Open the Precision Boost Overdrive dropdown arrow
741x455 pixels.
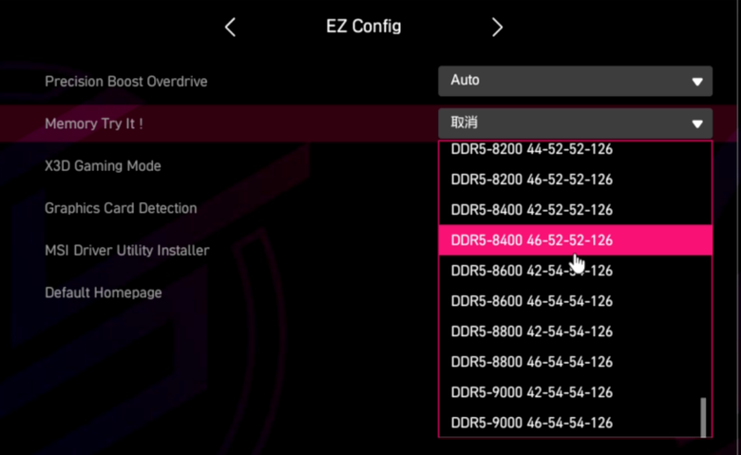coord(697,82)
